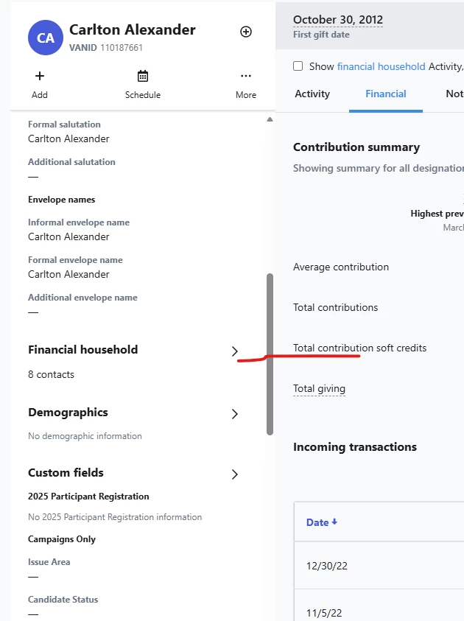Toggle the Show financial household checkbox
Viewport: 464px width, 621px height.
(298, 66)
